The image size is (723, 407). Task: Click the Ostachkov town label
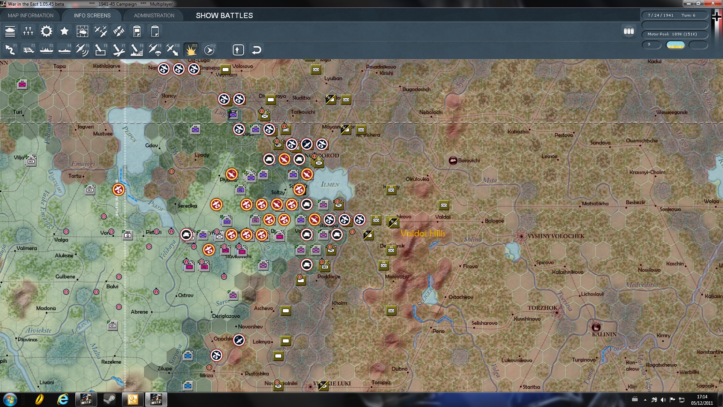[461, 297]
